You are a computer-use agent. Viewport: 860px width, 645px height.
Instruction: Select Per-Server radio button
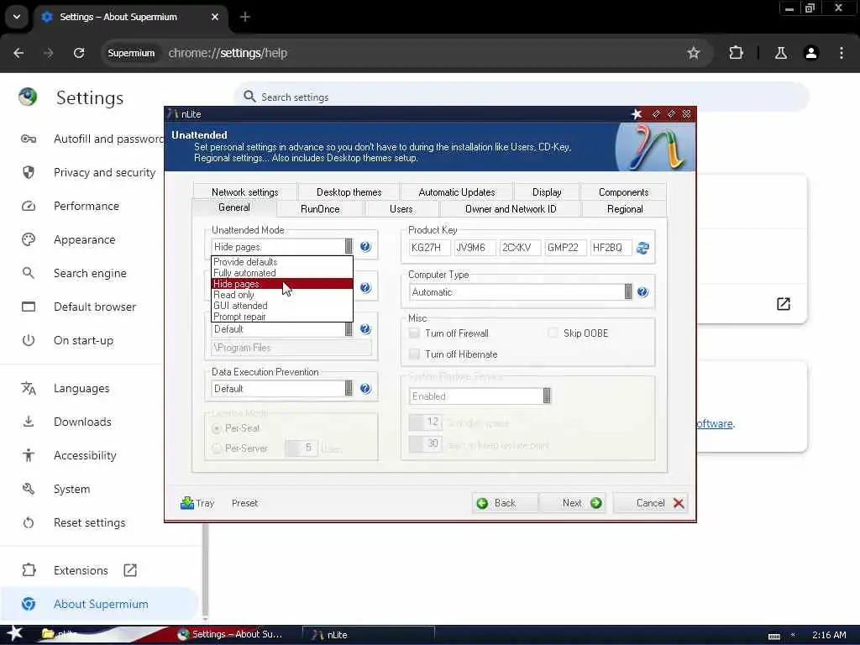(217, 448)
